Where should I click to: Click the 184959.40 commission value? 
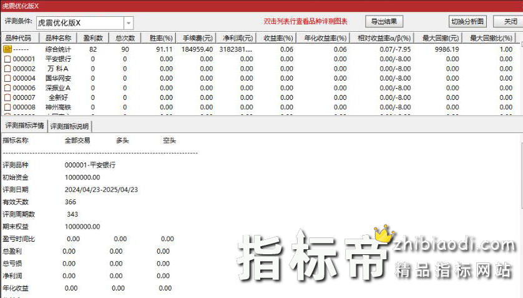tap(197, 49)
